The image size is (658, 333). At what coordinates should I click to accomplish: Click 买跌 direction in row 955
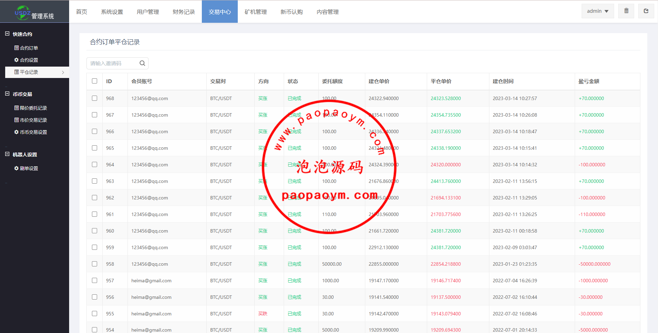coord(263,314)
